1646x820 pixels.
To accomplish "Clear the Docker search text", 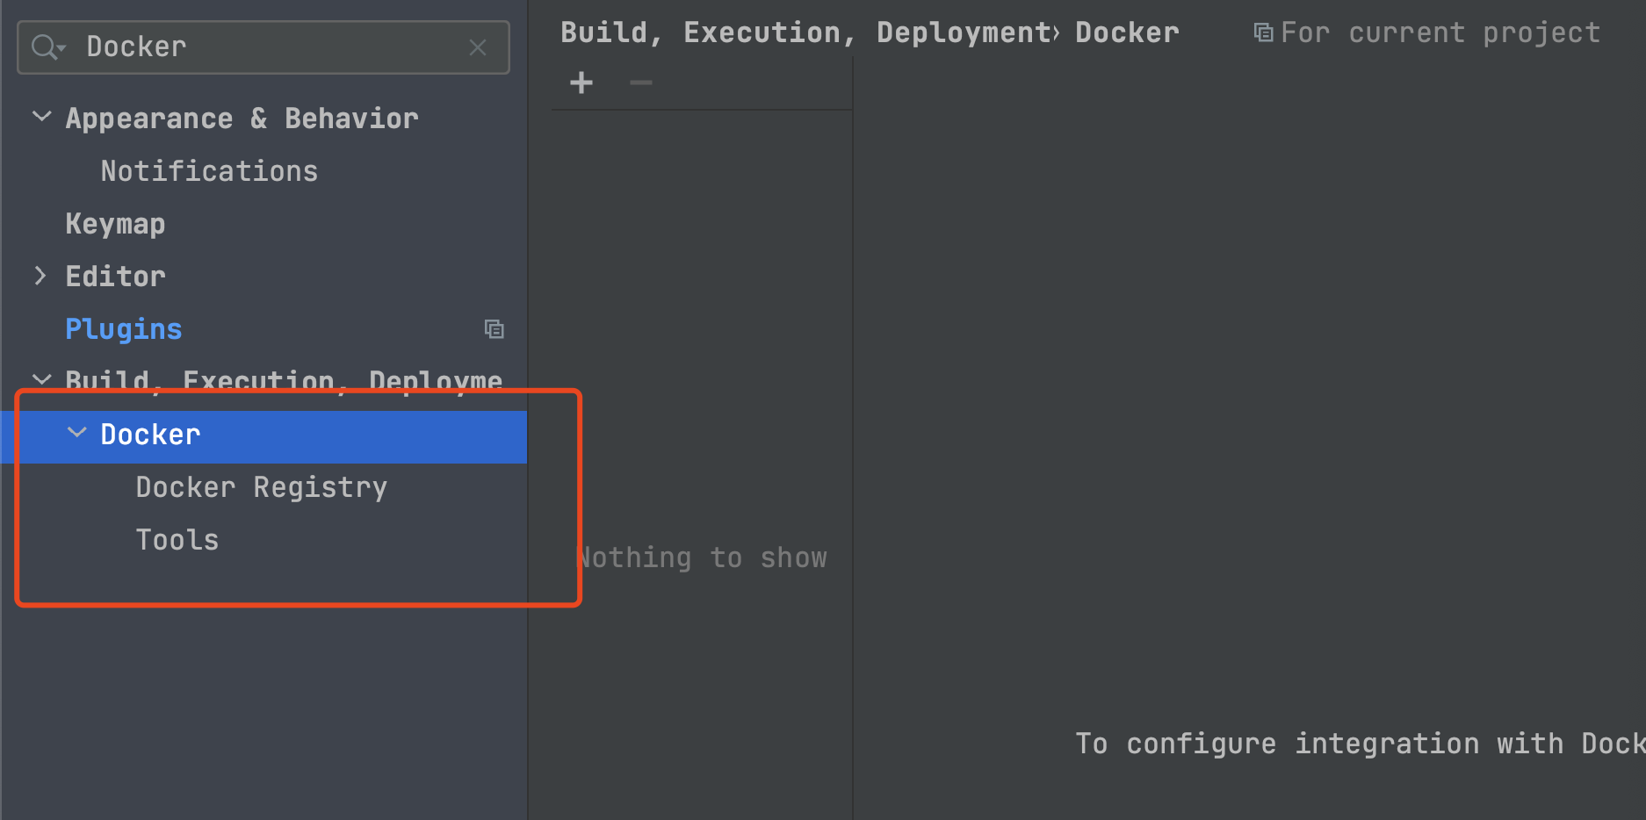I will coord(478,47).
